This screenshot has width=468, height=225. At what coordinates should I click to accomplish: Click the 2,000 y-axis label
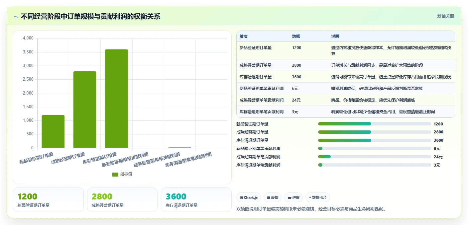[x=28, y=93]
